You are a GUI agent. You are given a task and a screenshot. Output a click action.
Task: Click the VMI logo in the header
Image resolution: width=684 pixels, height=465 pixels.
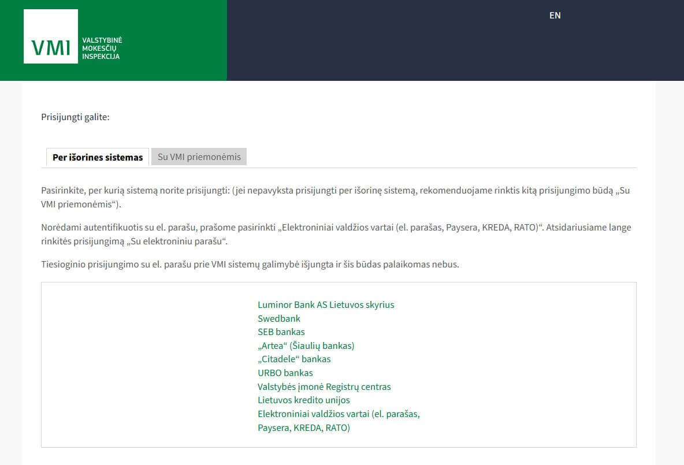point(51,36)
